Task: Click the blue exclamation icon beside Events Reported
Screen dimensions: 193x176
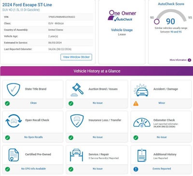Action: (136, 169)
